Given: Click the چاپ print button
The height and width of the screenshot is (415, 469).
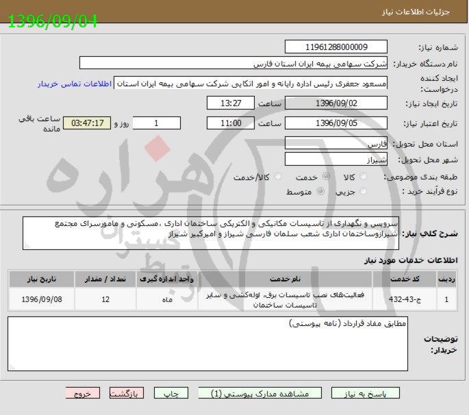Looking at the screenshot, I should tap(171, 393).
